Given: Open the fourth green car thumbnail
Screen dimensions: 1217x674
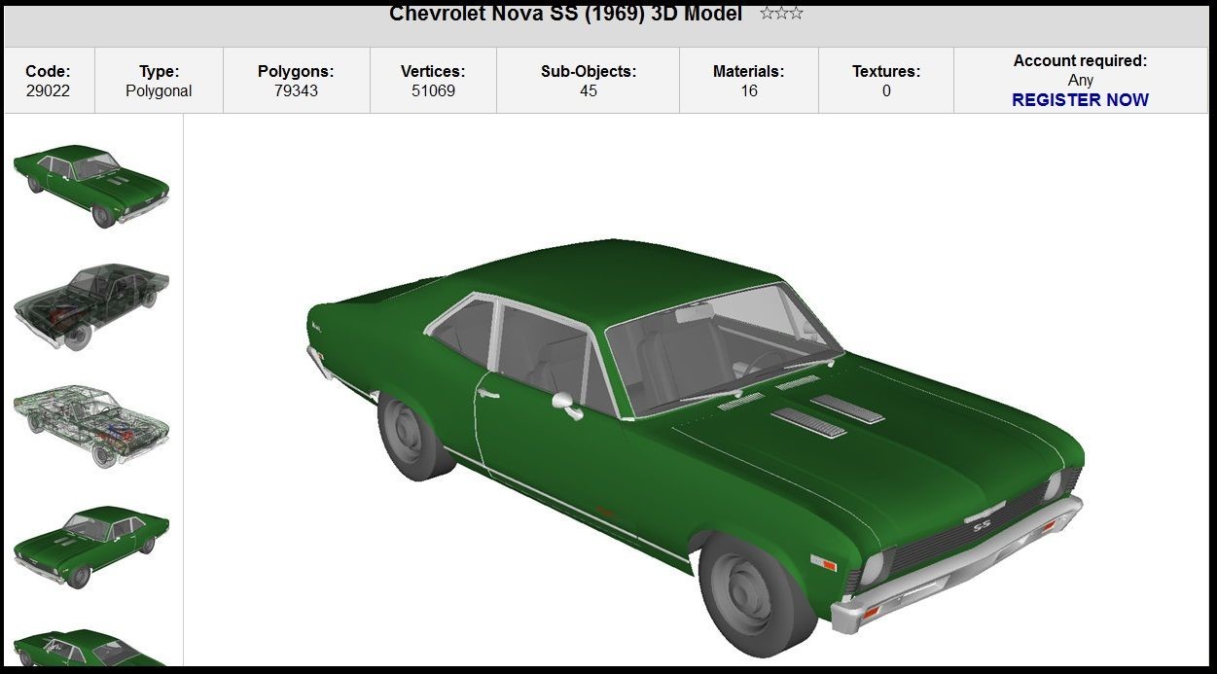Looking at the screenshot, I should (x=91, y=546).
